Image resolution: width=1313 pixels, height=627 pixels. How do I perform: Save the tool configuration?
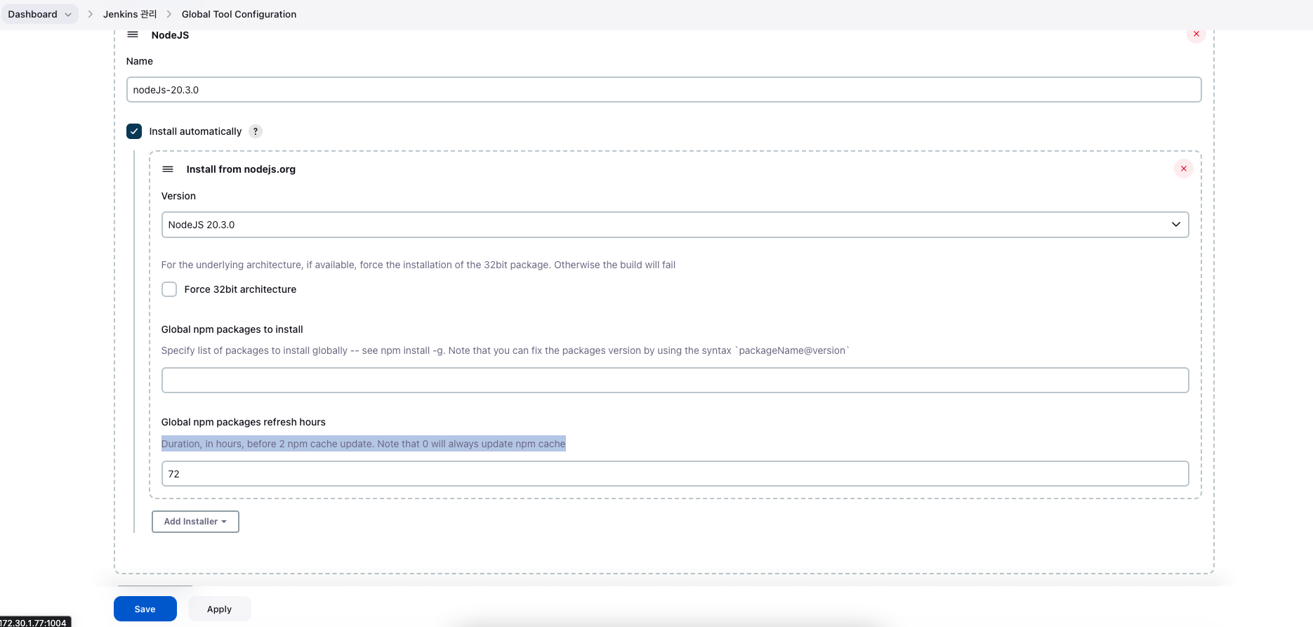click(x=145, y=609)
